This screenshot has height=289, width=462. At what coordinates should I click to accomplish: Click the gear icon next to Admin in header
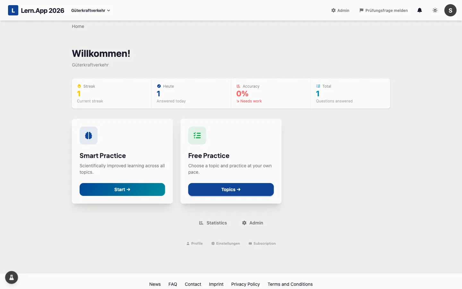point(333,10)
